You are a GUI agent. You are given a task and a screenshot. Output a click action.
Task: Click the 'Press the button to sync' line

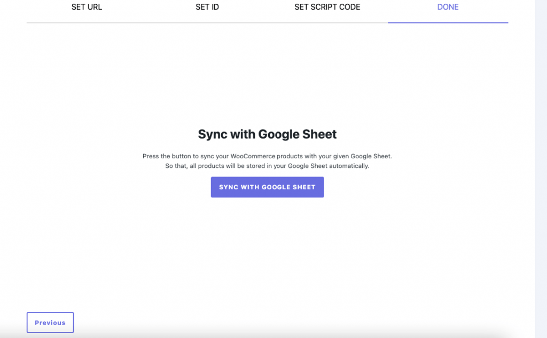tap(267, 156)
